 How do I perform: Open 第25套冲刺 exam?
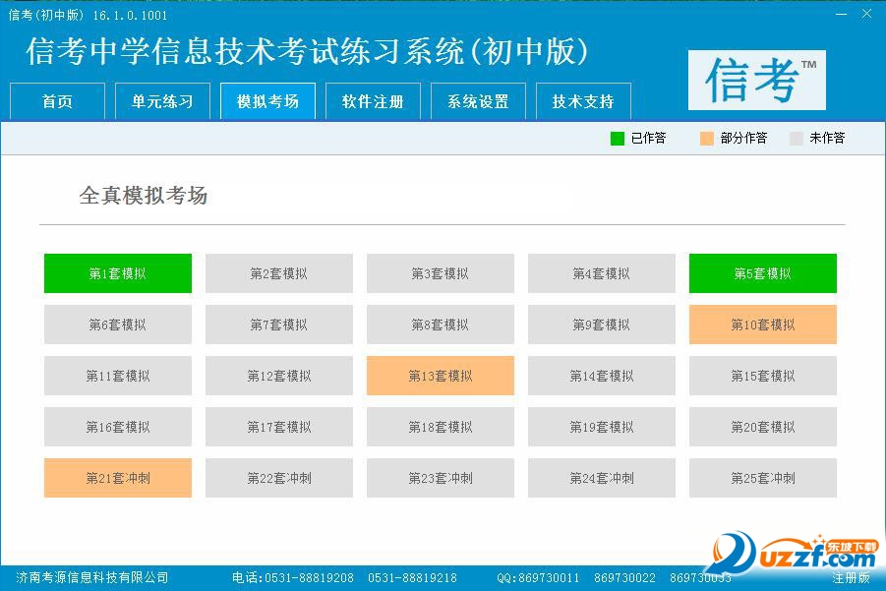tap(763, 478)
